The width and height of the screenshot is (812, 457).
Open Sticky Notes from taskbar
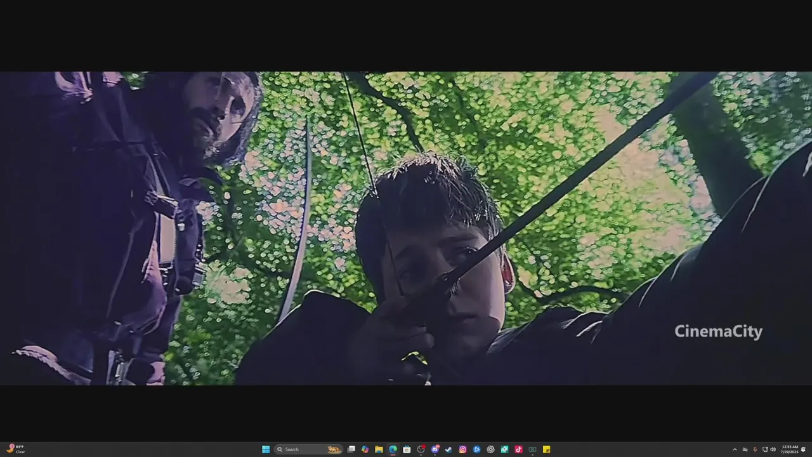pos(546,449)
